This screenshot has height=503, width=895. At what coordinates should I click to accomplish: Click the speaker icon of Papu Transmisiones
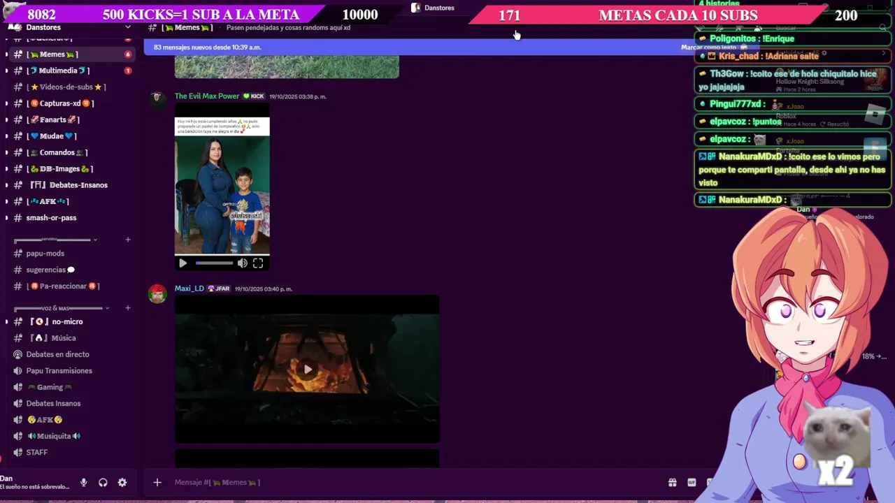click(18, 371)
